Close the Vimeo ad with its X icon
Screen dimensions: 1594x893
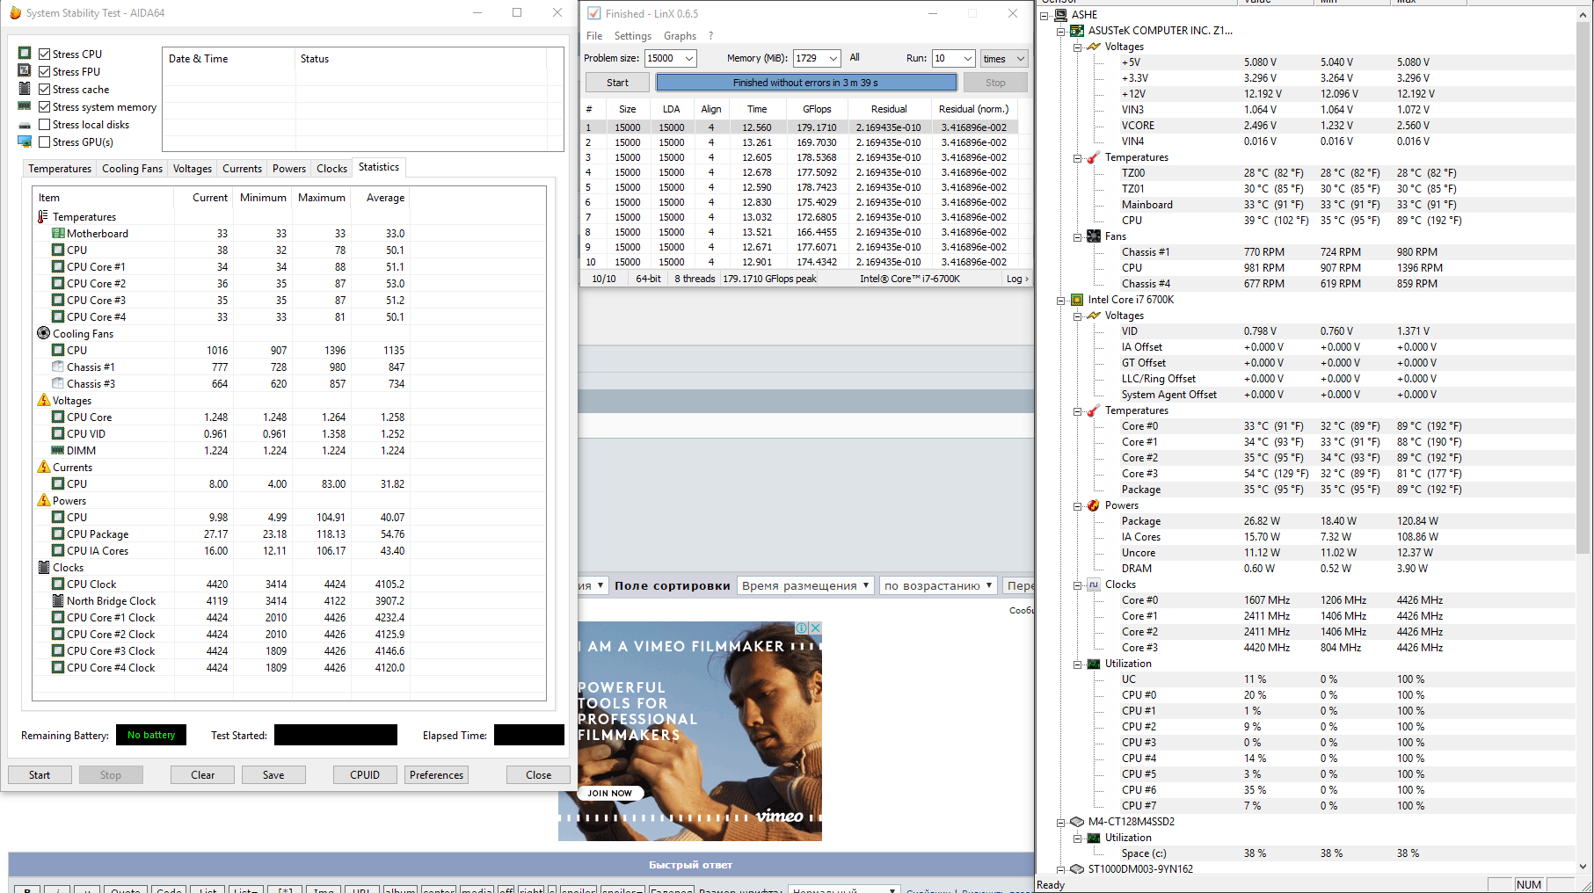coord(816,628)
